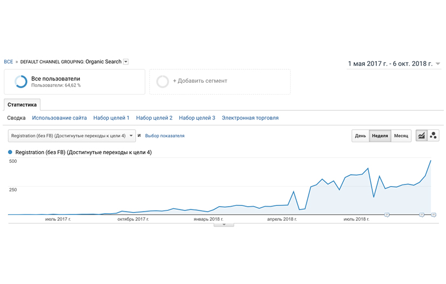Click the final peak point of chart line
This screenshot has width=446, height=284.
click(431, 161)
